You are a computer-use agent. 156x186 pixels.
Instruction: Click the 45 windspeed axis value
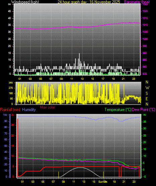pyautogui.click(x=9, y=11)
